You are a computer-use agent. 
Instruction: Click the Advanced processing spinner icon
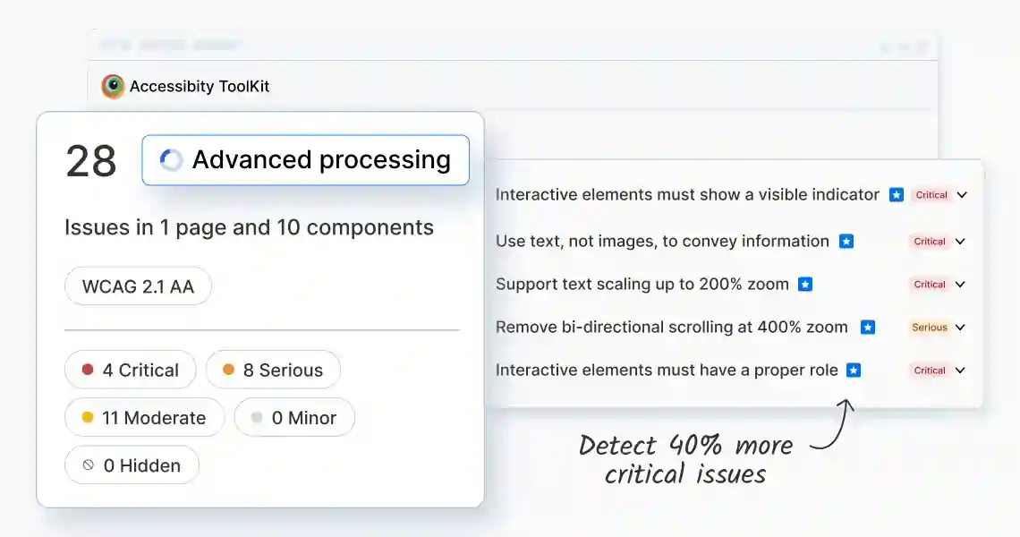tap(171, 160)
